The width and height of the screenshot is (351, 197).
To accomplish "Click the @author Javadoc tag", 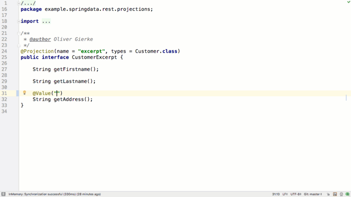I will click(40, 39).
